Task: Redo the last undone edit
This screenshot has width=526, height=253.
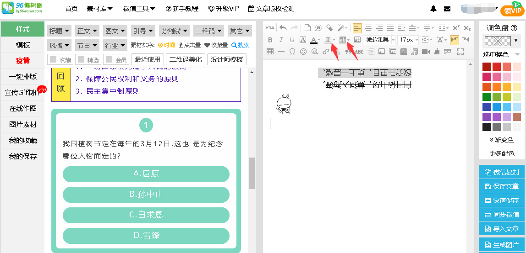Action: 294,28
